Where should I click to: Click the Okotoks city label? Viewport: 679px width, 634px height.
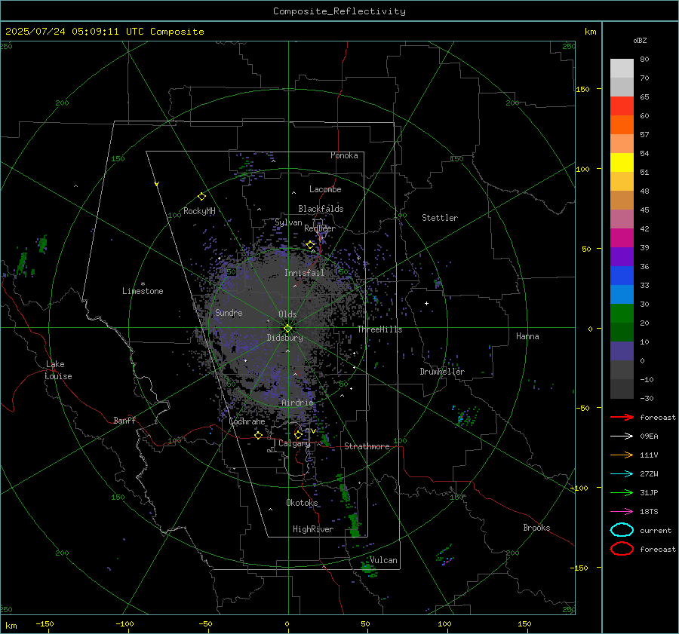tap(302, 503)
